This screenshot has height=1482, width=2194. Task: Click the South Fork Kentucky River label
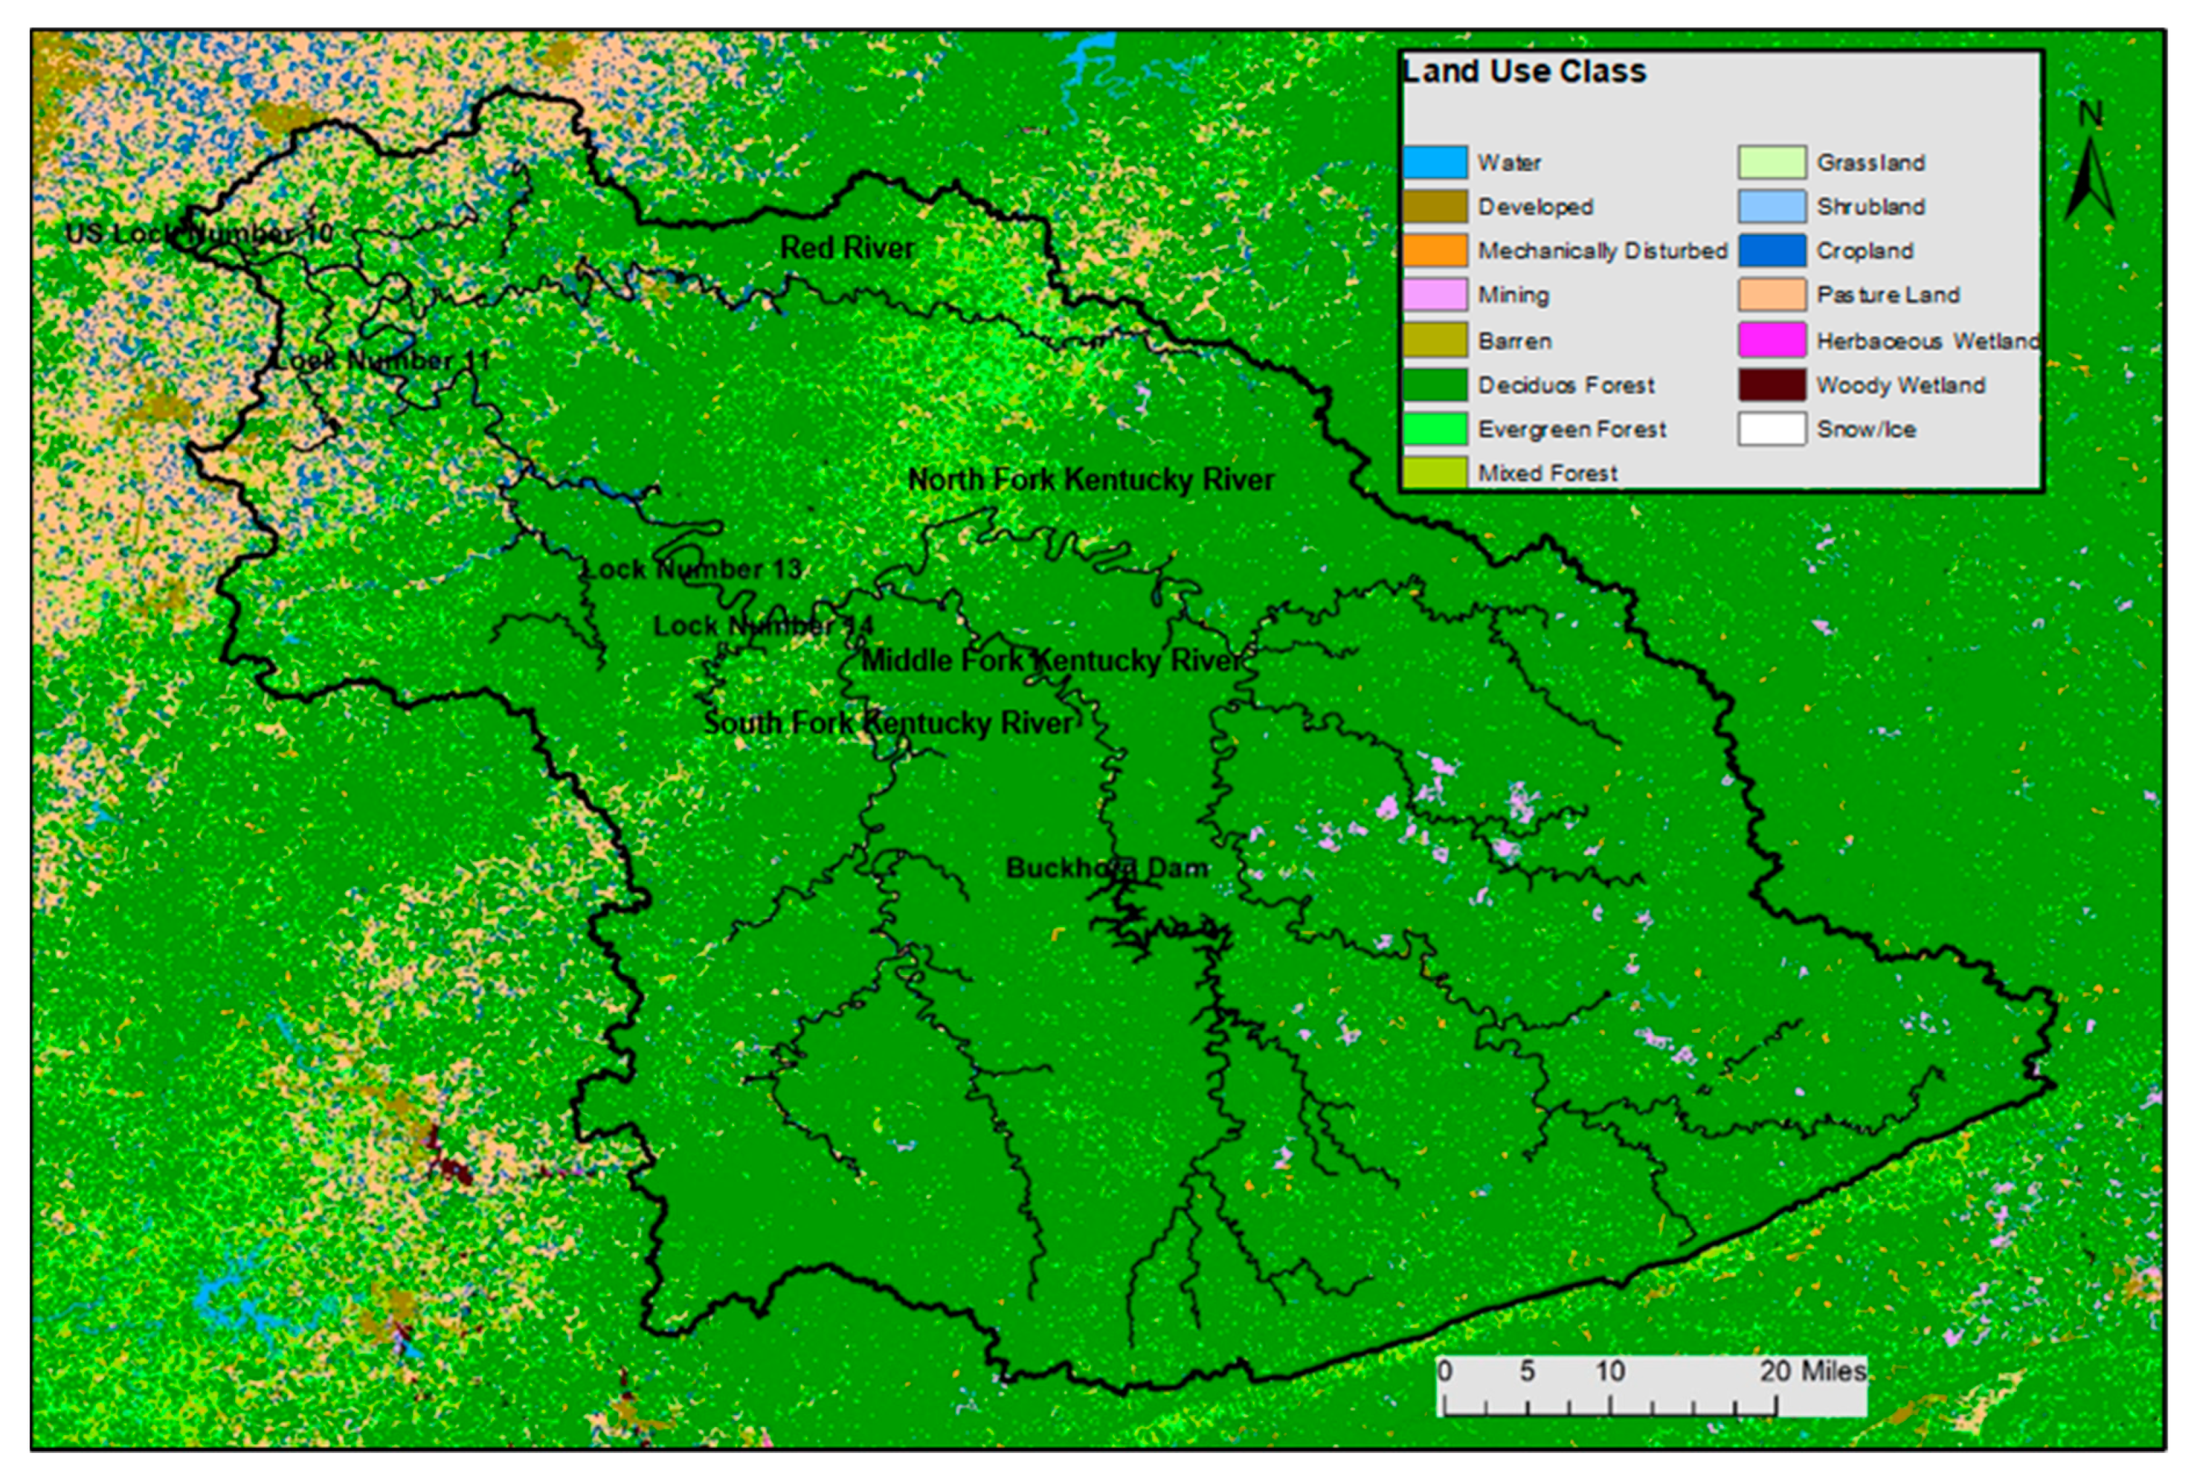tap(887, 724)
